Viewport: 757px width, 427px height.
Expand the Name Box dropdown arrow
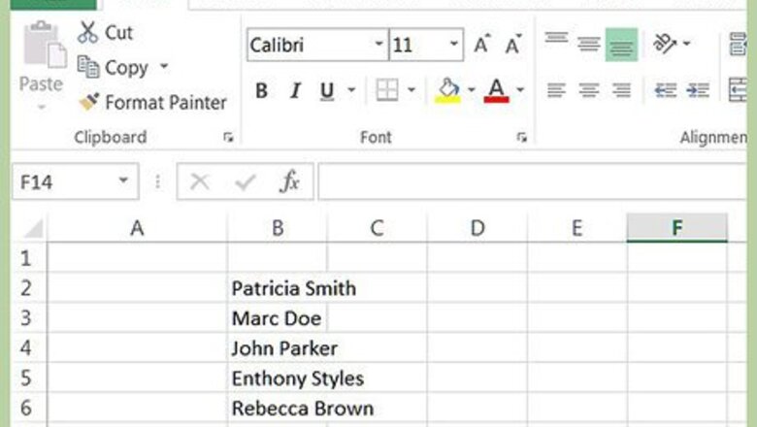123,181
